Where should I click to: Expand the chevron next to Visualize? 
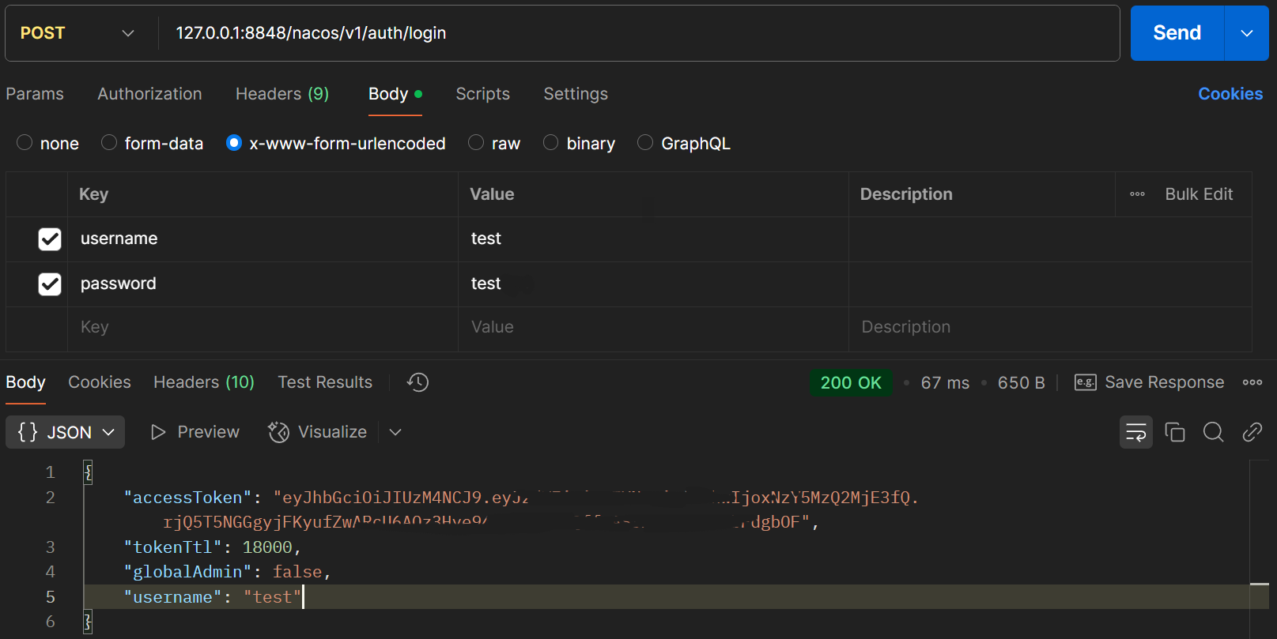395,432
